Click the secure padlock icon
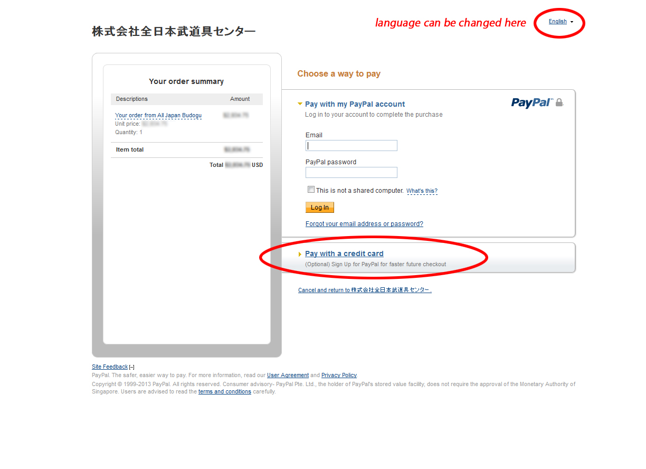 point(559,102)
